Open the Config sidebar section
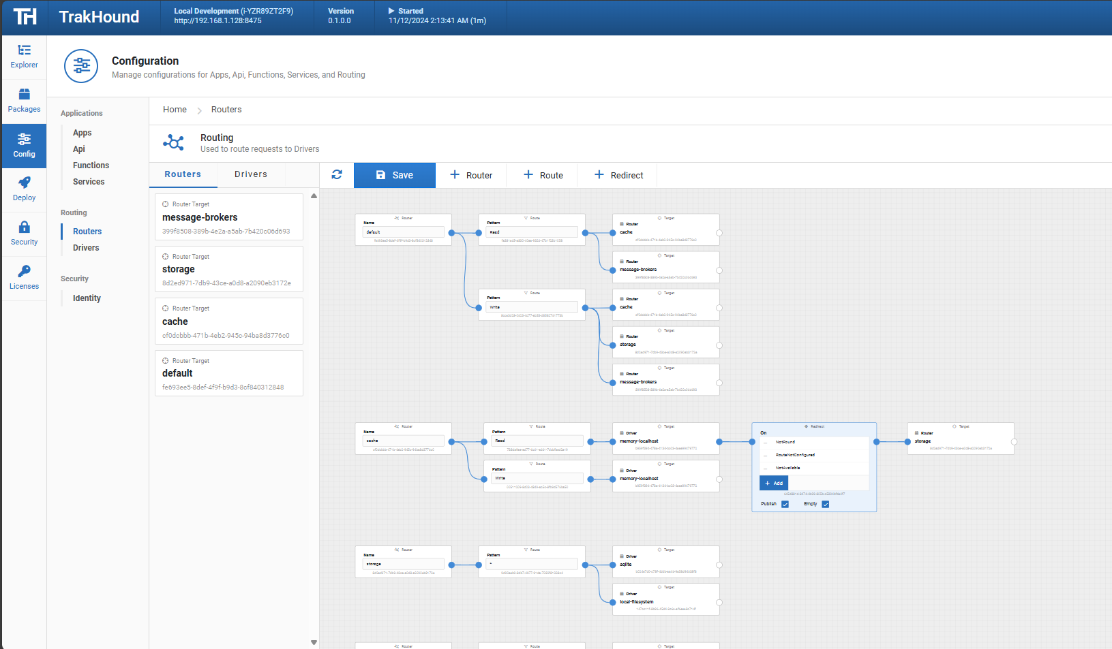 [x=24, y=146]
